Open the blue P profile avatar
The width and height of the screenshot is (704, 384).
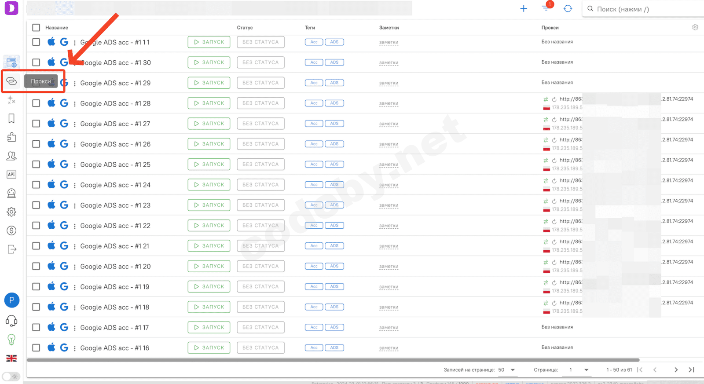click(12, 300)
